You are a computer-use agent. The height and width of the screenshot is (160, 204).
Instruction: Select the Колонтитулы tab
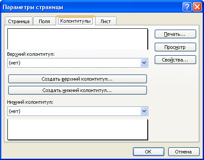coord(75,21)
